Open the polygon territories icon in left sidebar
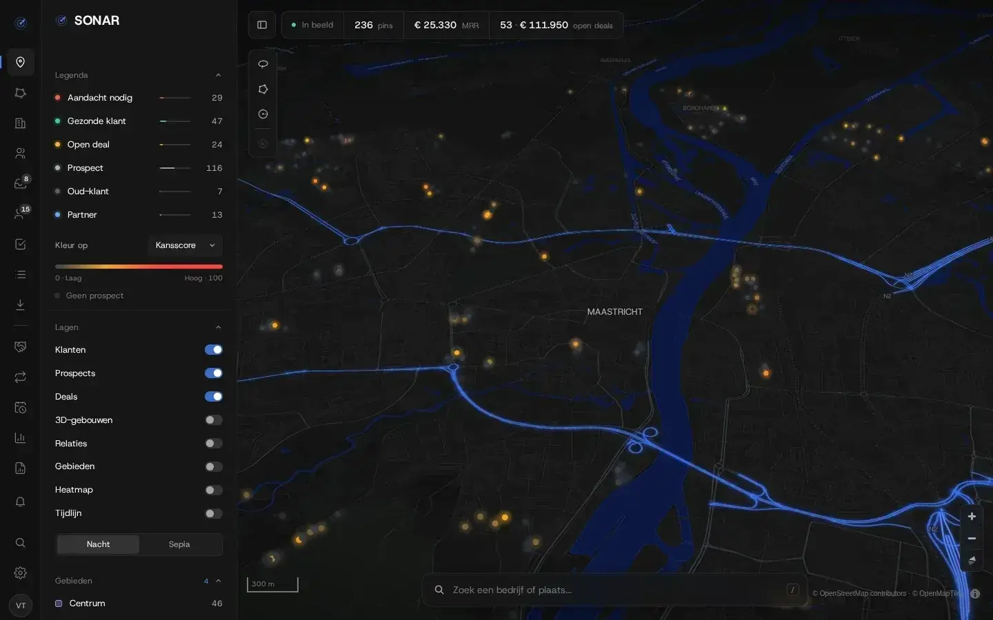993x620 pixels. (21, 93)
